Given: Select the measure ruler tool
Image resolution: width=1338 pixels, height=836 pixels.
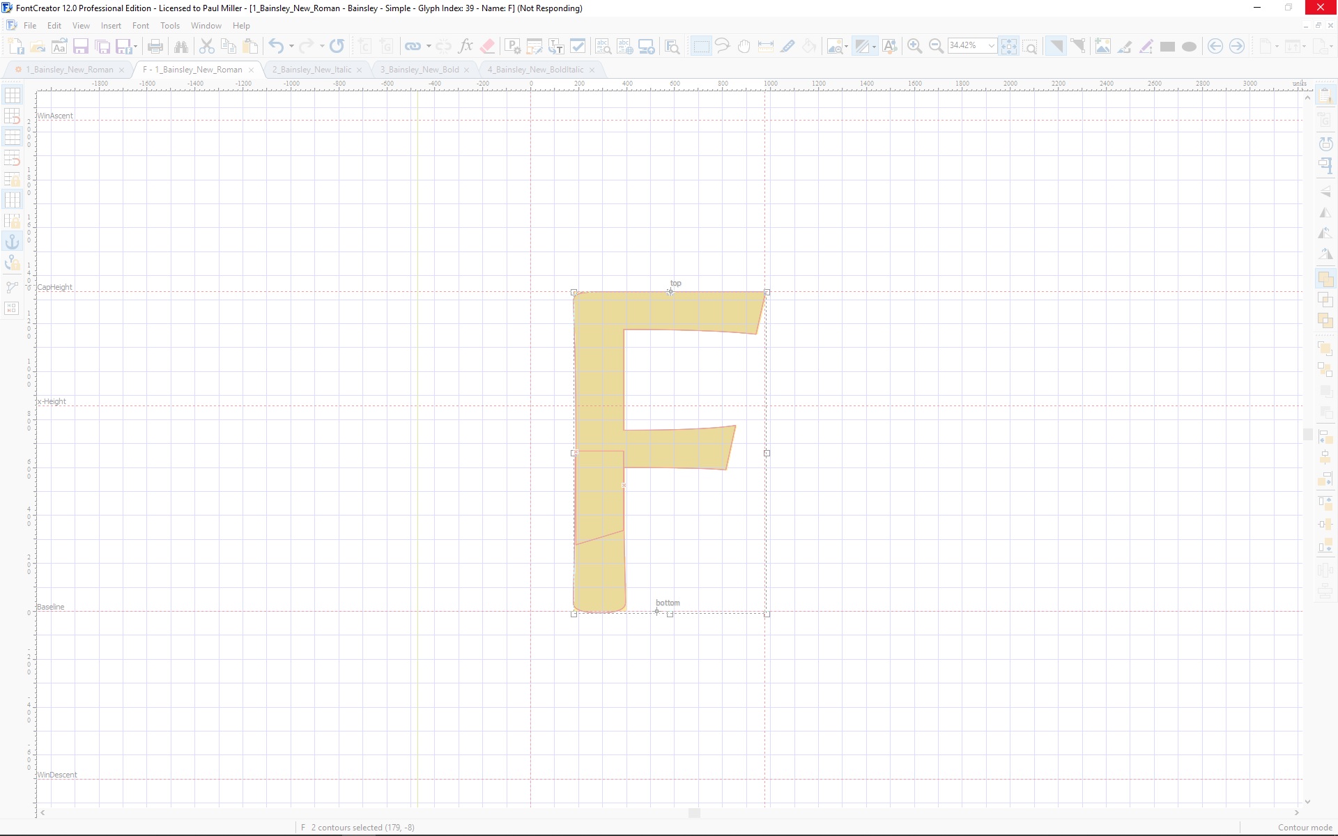Looking at the screenshot, I should pos(765,47).
